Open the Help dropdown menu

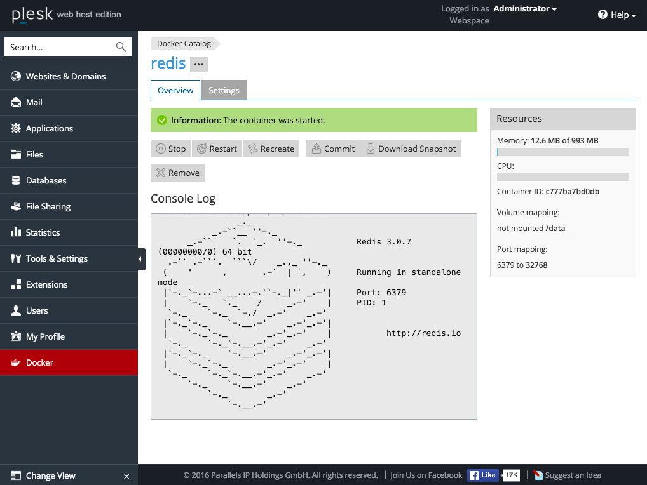[616, 15]
